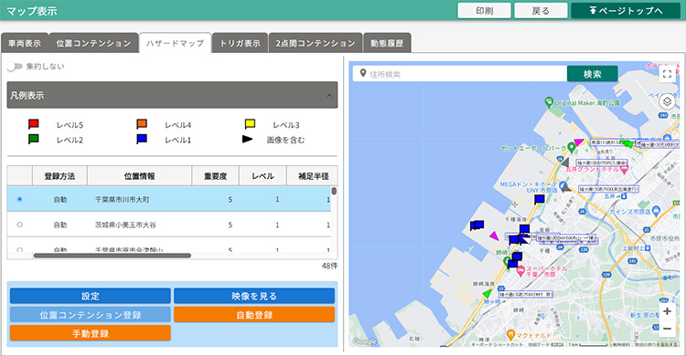
Task: Click the 印刷 print button
Action: coord(484,10)
